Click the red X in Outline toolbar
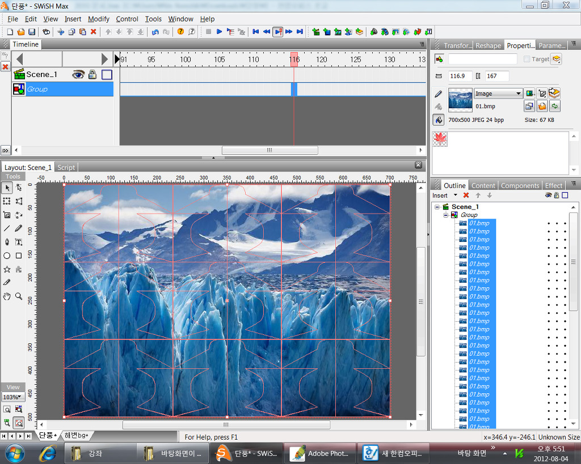581x464 pixels. [466, 195]
